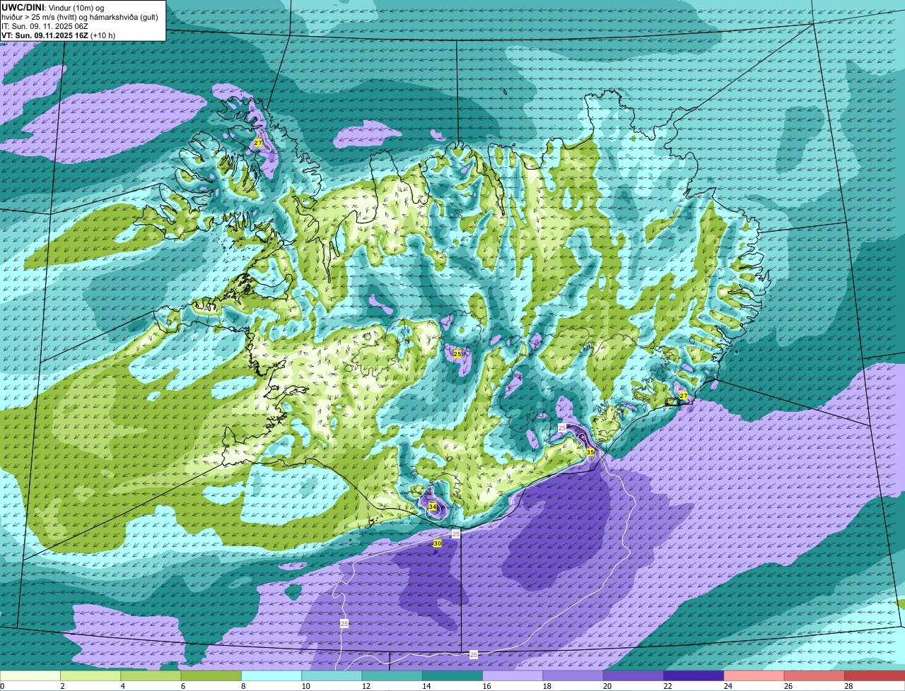905x691 pixels.
Task: Click the legend scale value 14
Action: click(x=426, y=686)
